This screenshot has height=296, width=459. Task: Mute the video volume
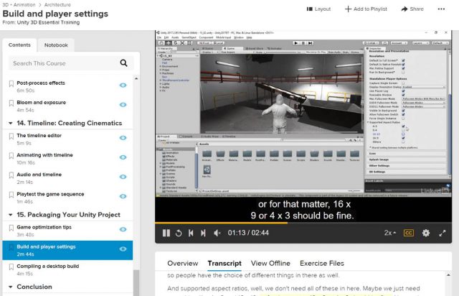coord(217,233)
